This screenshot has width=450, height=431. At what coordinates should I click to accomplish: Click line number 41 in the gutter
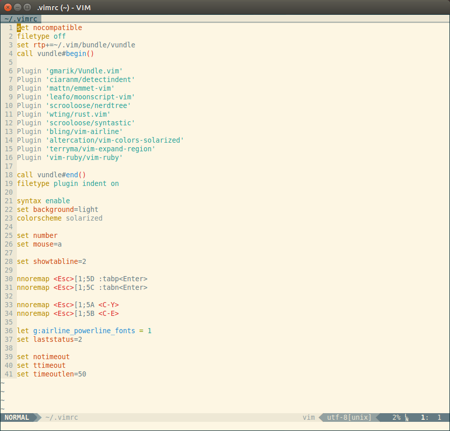click(x=9, y=374)
